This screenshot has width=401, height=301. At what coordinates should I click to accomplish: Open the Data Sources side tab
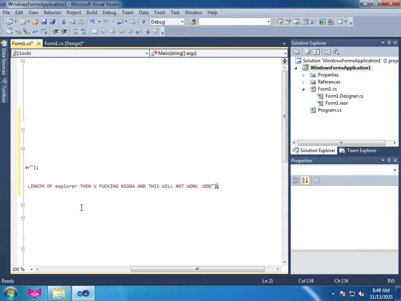coord(4,58)
